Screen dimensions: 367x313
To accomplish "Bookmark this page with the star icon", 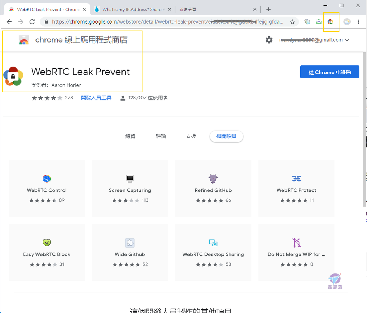I will click(x=292, y=22).
